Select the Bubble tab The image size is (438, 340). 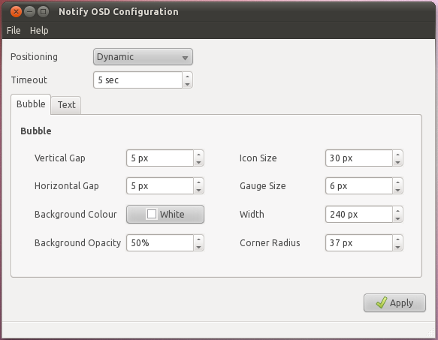(x=31, y=104)
